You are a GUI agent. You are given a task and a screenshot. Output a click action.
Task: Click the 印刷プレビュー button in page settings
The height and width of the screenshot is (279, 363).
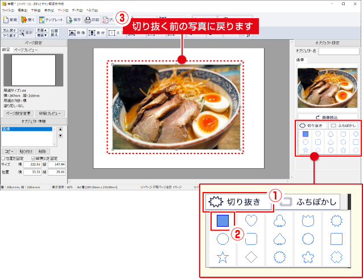click(50, 114)
